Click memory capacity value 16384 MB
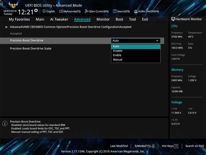 coord(177,91)
